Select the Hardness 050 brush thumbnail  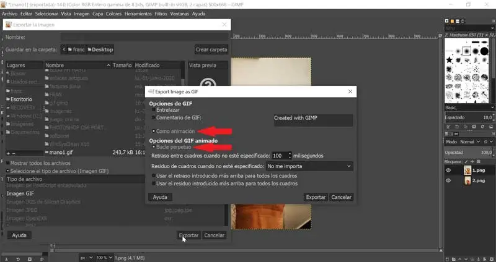467,51
